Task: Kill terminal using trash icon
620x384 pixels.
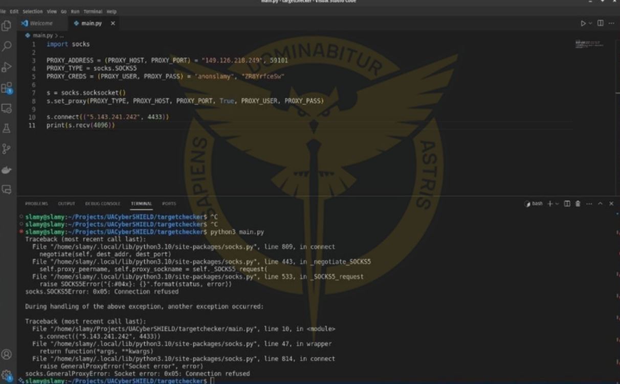Action: click(x=578, y=204)
